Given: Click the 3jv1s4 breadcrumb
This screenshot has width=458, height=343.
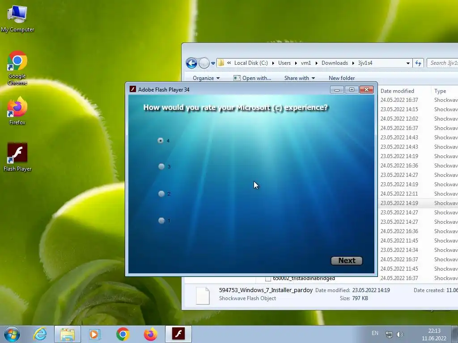Looking at the screenshot, I should coord(365,63).
